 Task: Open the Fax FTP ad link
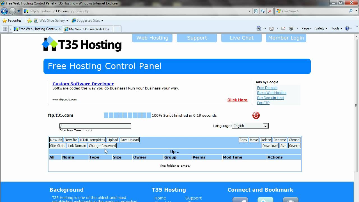[x=263, y=103]
